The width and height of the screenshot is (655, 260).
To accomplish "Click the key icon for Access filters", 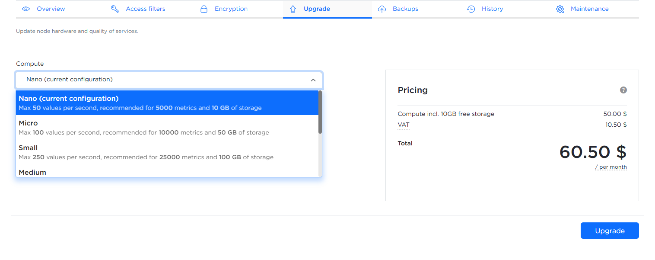I will pyautogui.click(x=115, y=9).
